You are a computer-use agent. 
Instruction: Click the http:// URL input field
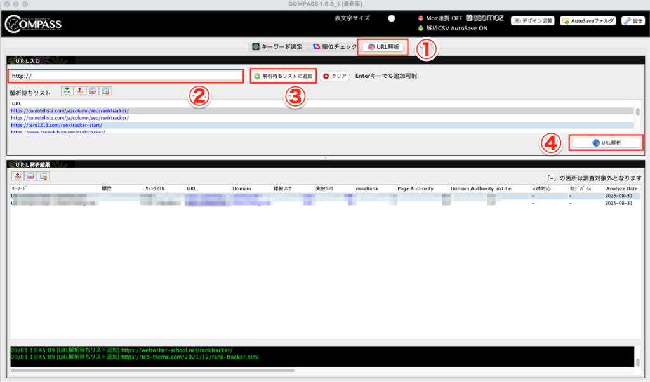[x=126, y=76]
